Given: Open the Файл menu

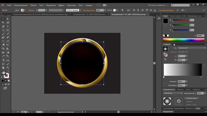Looking at the screenshot, I should tap(9, 5).
